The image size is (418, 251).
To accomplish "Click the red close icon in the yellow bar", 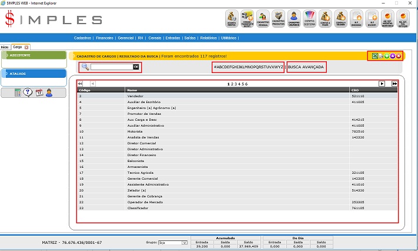I will pos(399,56).
